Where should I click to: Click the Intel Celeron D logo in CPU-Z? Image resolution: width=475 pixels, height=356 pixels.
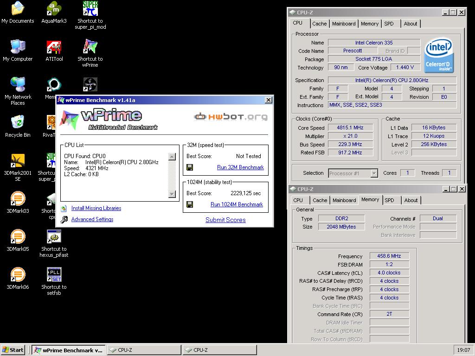(x=439, y=56)
